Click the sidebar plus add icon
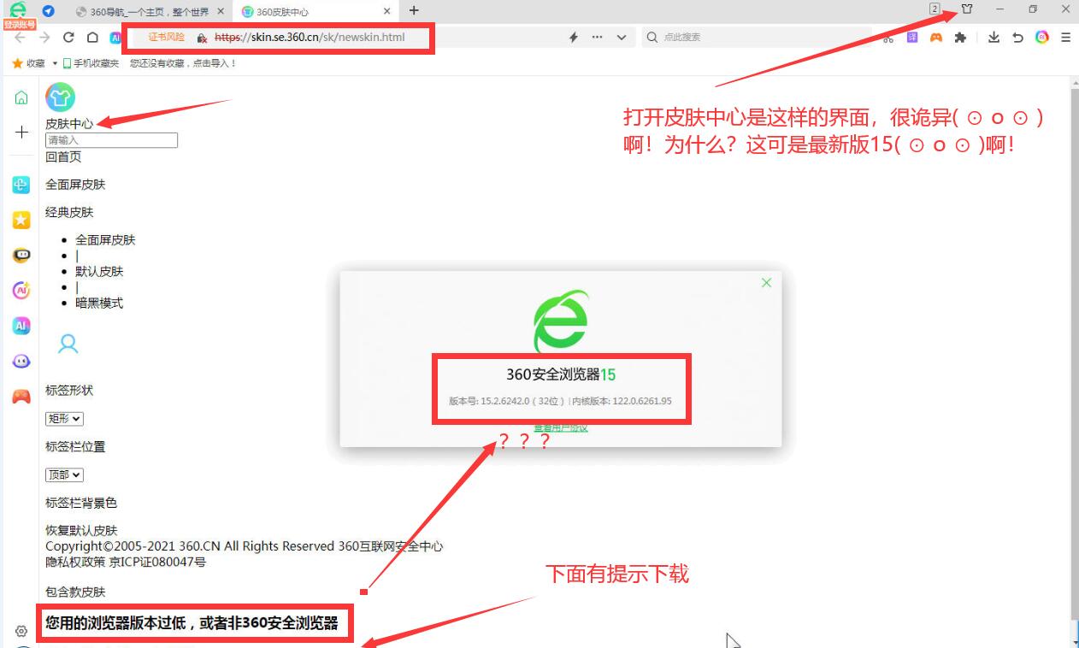The image size is (1079, 648). [x=21, y=133]
